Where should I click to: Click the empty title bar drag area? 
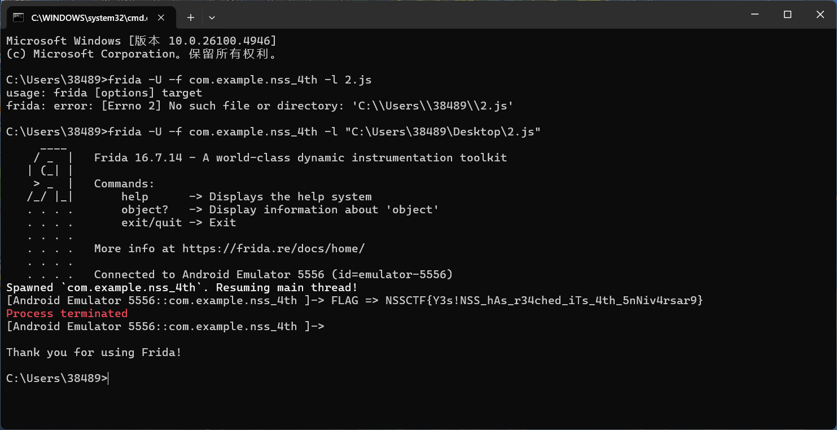click(x=474, y=15)
